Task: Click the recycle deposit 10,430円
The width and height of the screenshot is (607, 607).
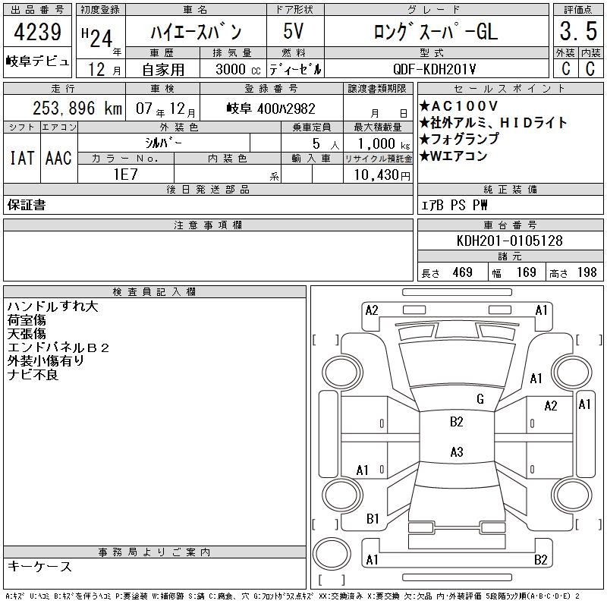Action: [378, 175]
